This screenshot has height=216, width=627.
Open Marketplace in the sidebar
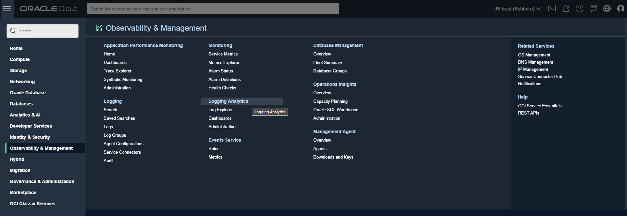23,193
